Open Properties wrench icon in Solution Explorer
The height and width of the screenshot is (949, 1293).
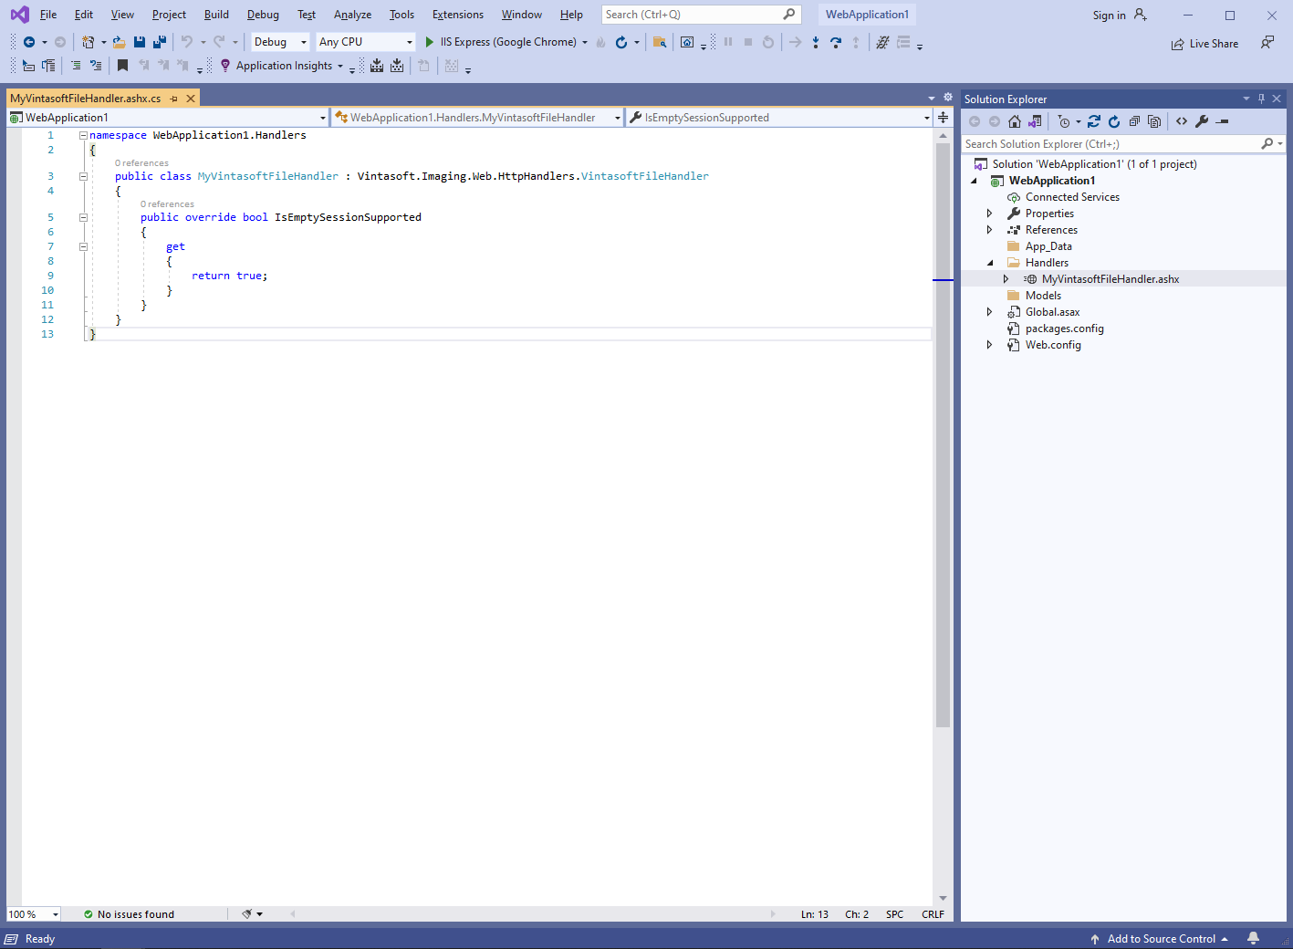[x=1202, y=121]
